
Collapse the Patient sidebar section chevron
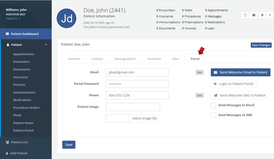(46, 45)
